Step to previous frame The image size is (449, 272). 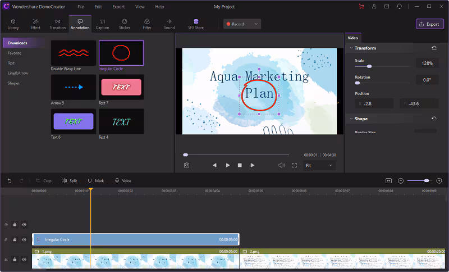coord(215,165)
